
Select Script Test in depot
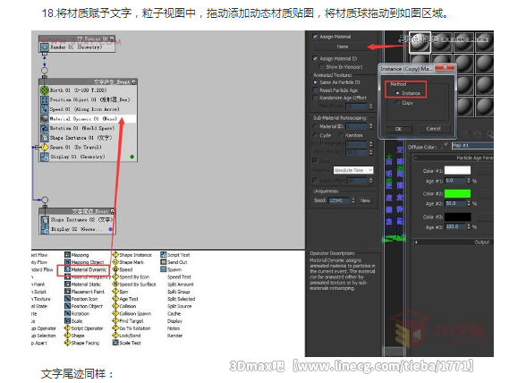click(175, 255)
